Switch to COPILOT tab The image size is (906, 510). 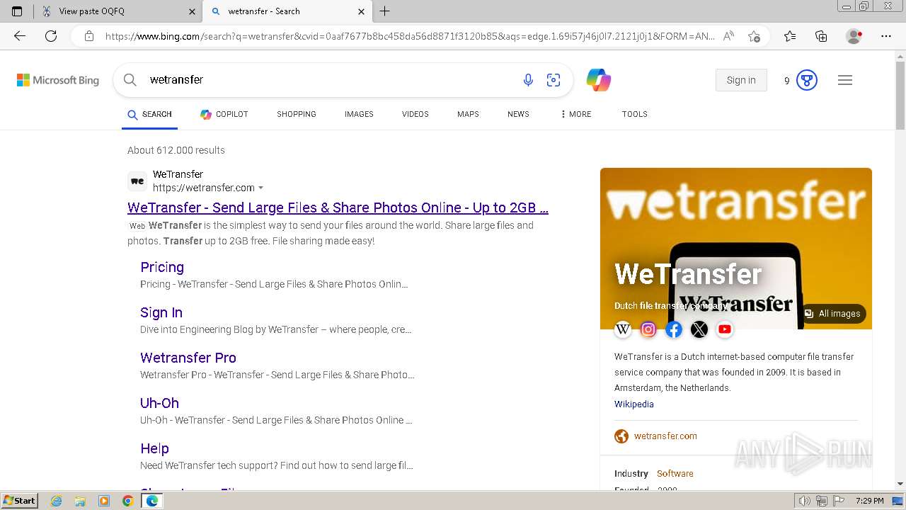coord(224,114)
